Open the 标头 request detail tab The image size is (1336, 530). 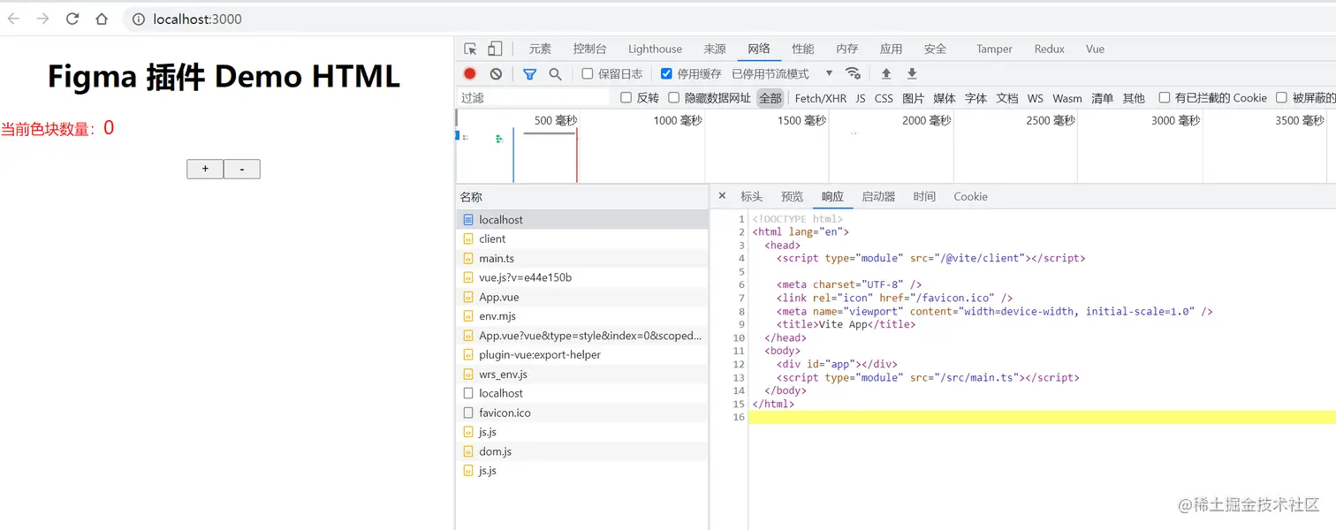click(751, 196)
